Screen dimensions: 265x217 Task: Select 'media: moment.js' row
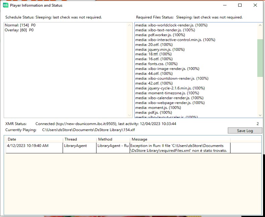[158, 108]
